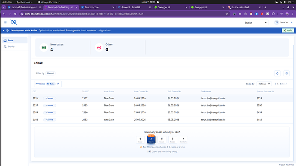
Task: Click the Chrome profile avatar icon
Action: click(287, 14)
